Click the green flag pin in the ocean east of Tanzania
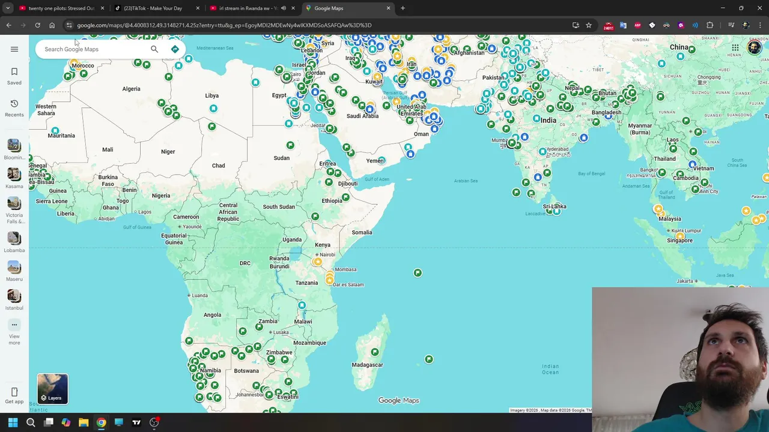769x432 pixels. pos(418,272)
